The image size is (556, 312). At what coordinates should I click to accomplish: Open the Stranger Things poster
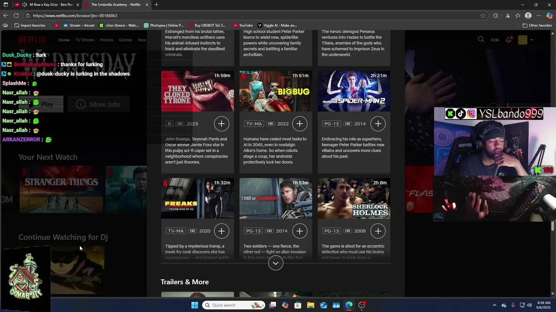61,189
